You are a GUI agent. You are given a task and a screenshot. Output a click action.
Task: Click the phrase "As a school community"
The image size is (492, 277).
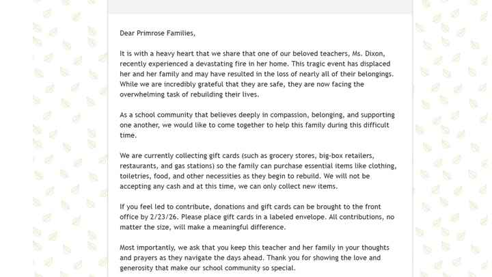pyautogui.click(x=161, y=115)
